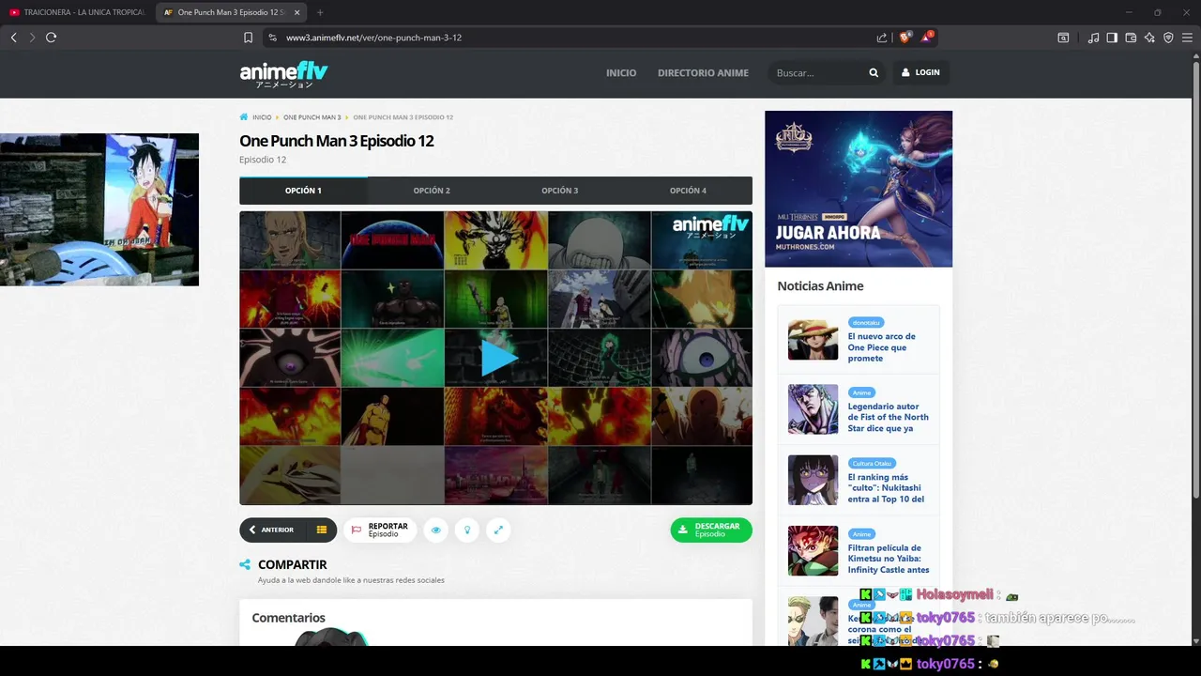This screenshot has height=676, width=1201.
Task: Click the INICIO breadcrumb link
Action: [262, 117]
